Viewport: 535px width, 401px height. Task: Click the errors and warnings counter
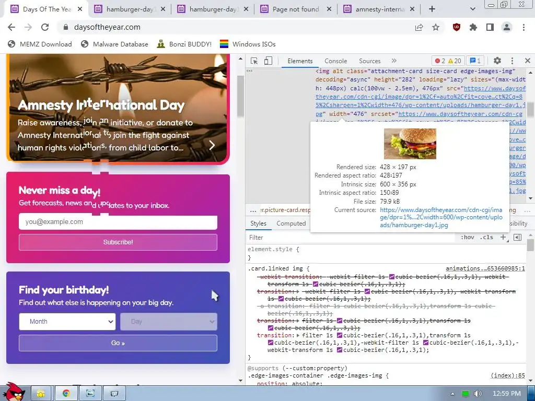pos(448,61)
